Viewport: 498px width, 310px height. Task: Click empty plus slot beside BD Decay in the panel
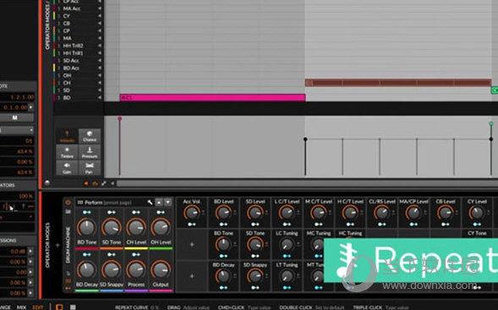click(x=192, y=276)
